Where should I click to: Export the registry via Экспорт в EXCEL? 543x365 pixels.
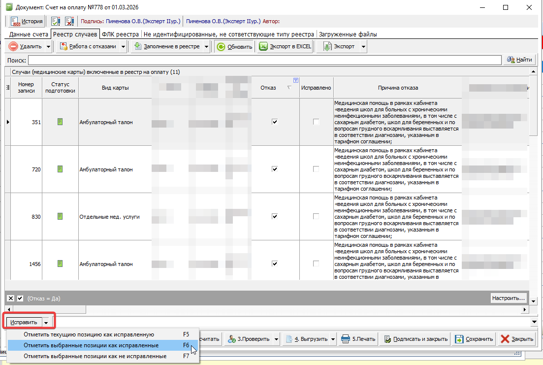[286, 47]
